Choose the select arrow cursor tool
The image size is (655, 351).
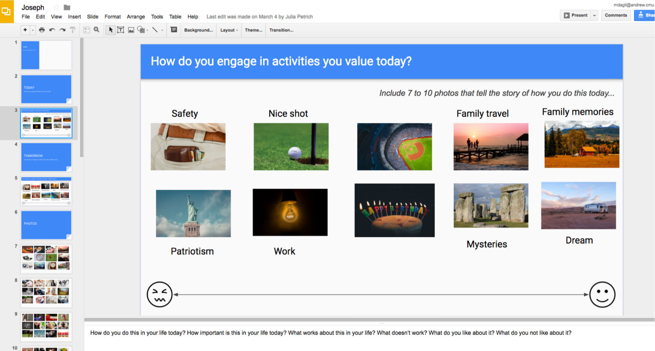pos(111,30)
